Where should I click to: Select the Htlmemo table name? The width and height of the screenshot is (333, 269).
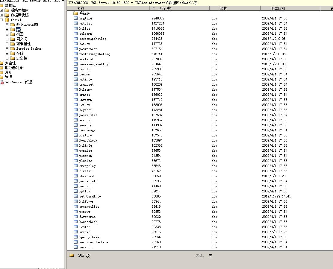(86, 89)
